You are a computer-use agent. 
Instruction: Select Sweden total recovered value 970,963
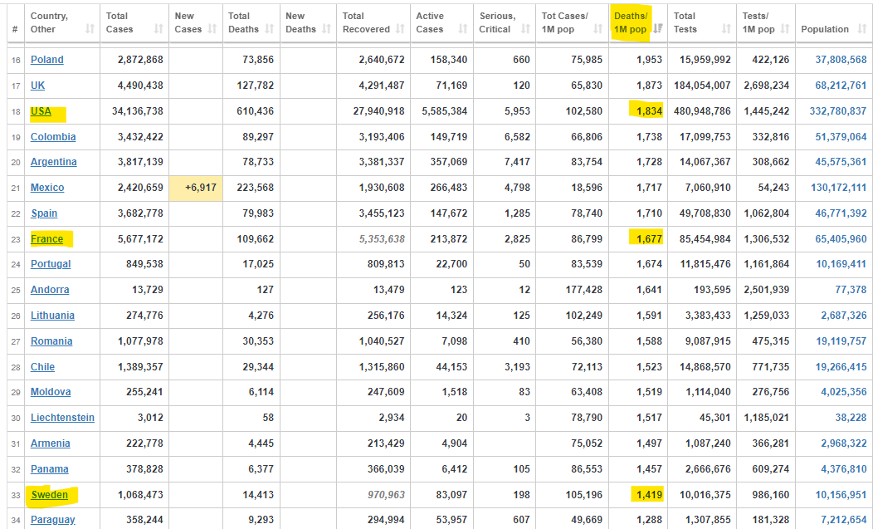pos(386,494)
